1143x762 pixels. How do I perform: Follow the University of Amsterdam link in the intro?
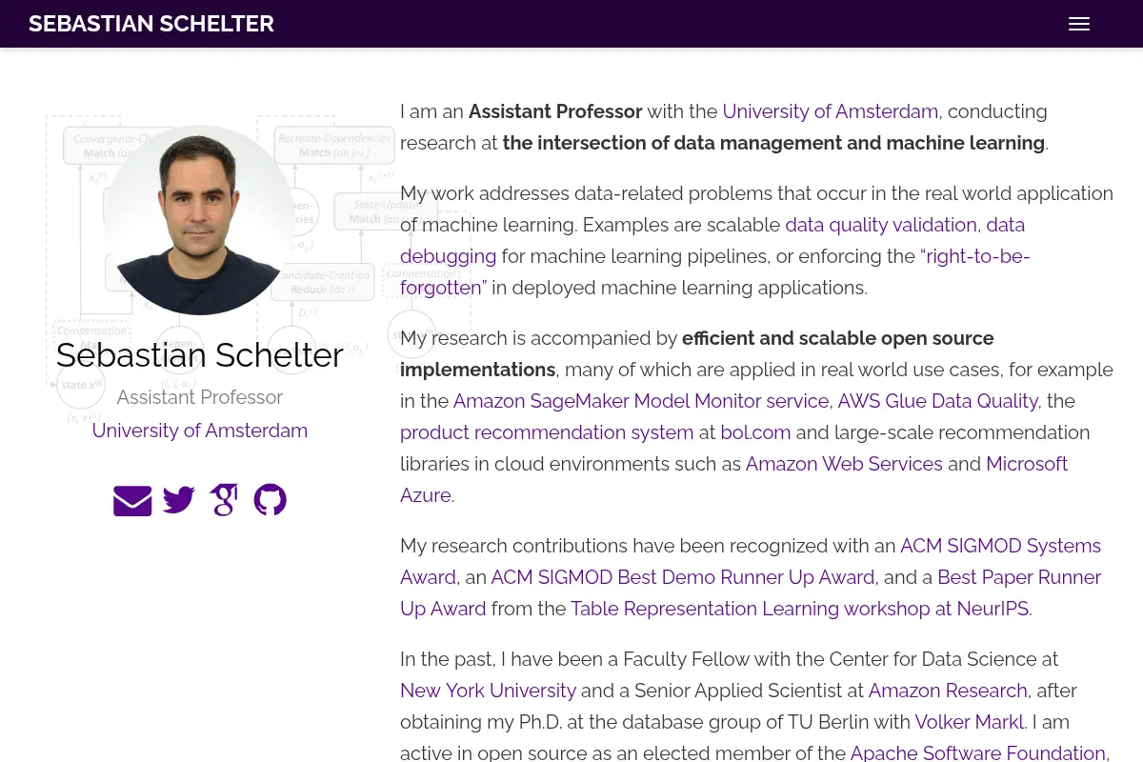tap(831, 111)
